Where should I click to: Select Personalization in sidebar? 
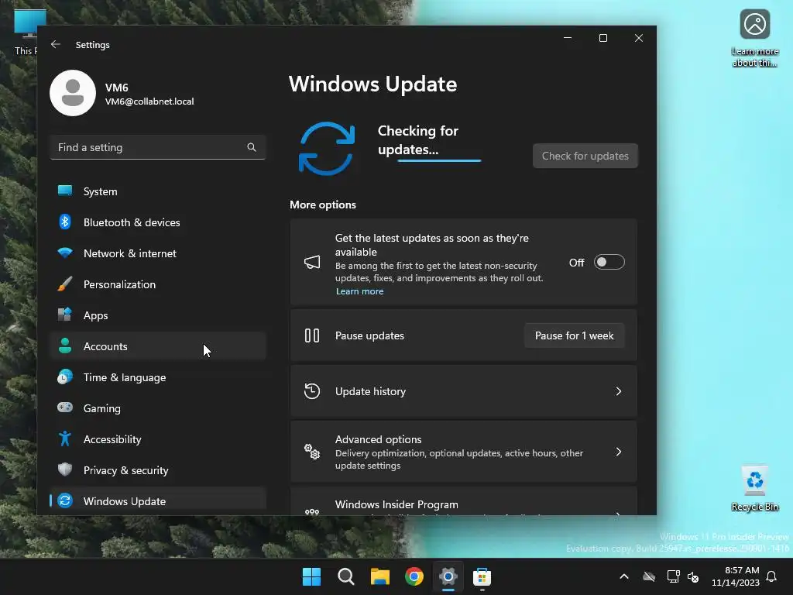click(x=158, y=284)
